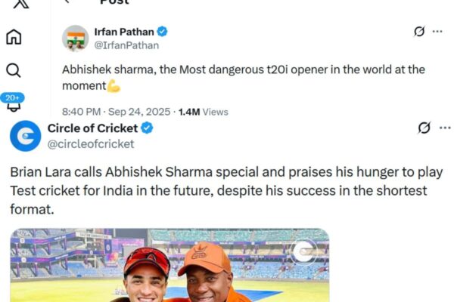Screen dimensions: 454x302
Task: Click Irfan Pathan's verified badge
Action: pos(162,32)
